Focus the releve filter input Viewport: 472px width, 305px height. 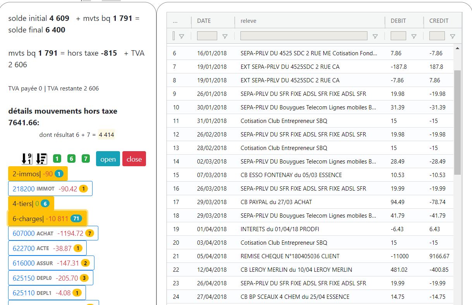[x=304, y=36]
